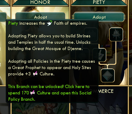The width and height of the screenshot is (132, 114).
Task: Click the faded EXPLORATION branch title
Action: tap(40, 90)
